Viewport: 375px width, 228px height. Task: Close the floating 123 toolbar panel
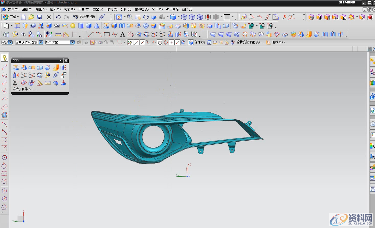pos(66,60)
